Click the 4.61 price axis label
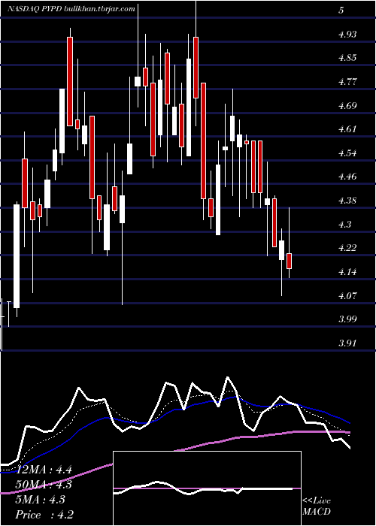The width and height of the screenshot is (376, 526). (347, 128)
